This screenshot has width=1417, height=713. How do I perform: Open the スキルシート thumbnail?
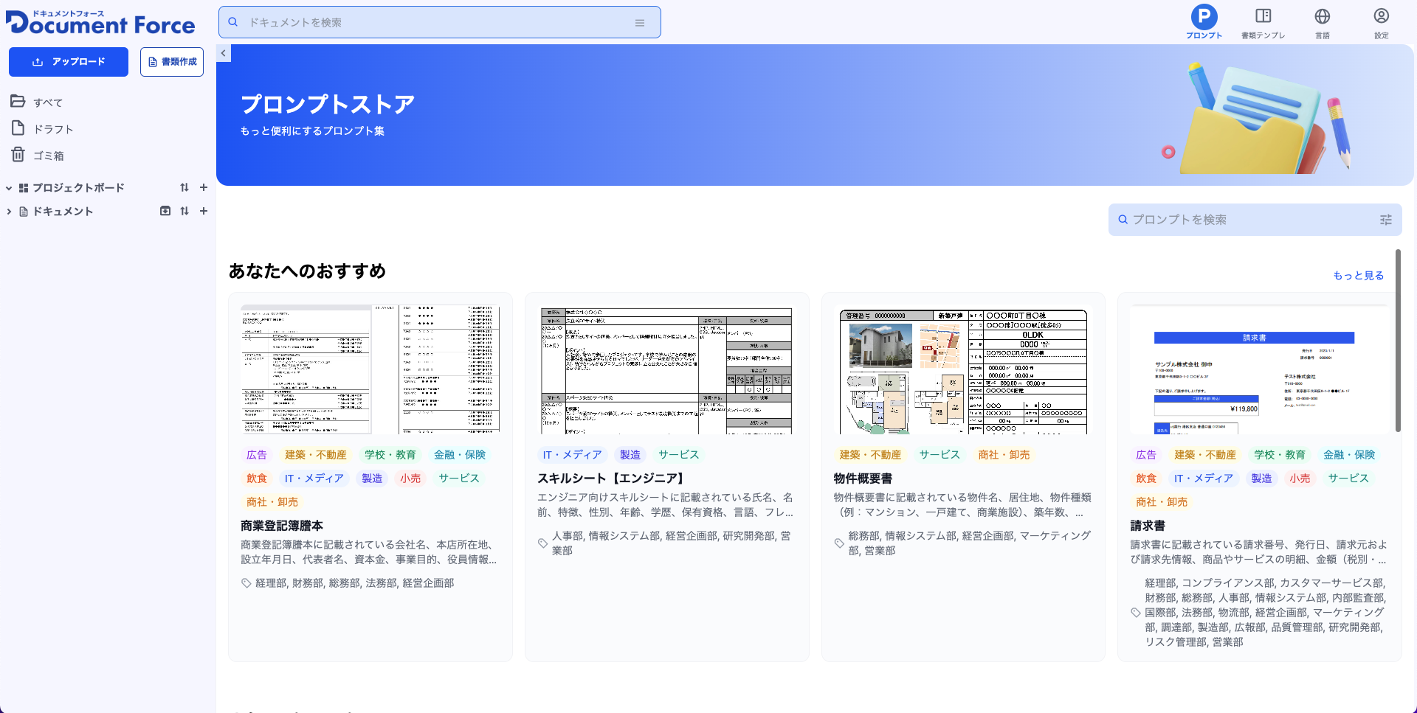[666, 369]
